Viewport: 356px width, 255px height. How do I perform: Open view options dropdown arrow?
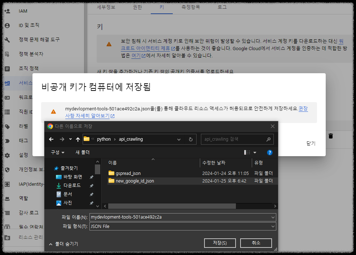tap(255, 153)
